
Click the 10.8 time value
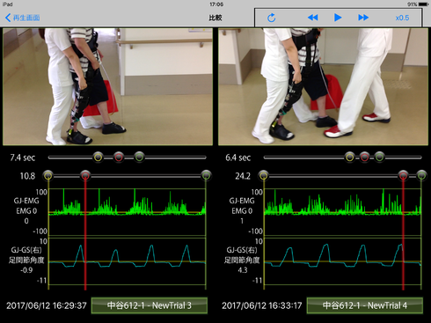(27, 176)
